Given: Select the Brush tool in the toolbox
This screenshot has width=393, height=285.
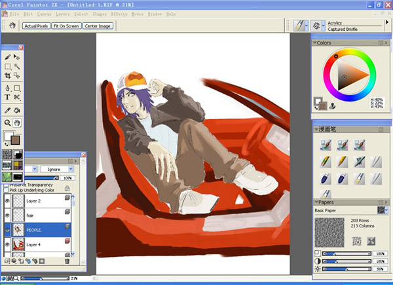Looking at the screenshot, I should tap(7, 58).
